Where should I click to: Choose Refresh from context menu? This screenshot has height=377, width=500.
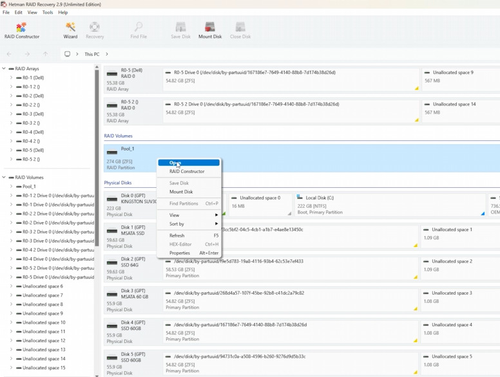click(x=189, y=235)
